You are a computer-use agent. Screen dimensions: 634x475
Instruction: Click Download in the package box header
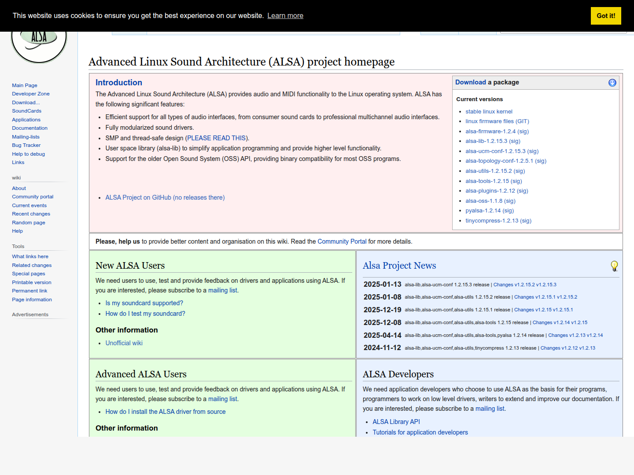pos(471,82)
